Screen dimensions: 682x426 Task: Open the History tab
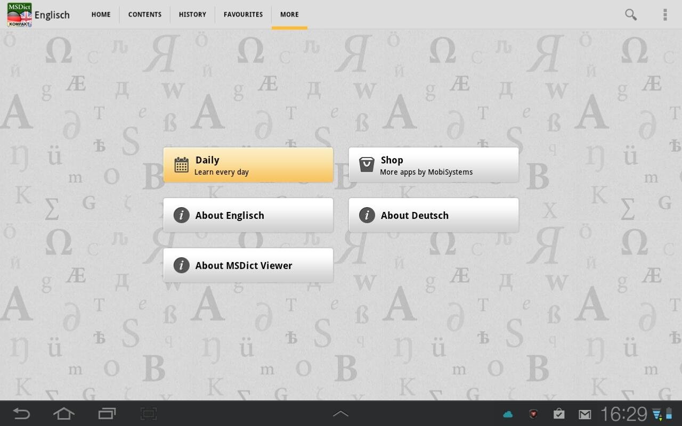point(192,14)
